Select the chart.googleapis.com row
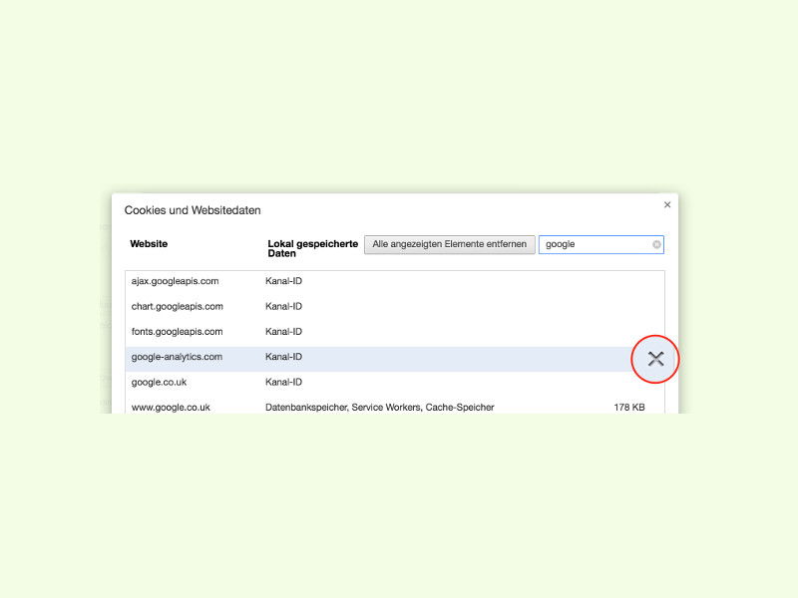The height and width of the screenshot is (598, 798). [x=394, y=307]
